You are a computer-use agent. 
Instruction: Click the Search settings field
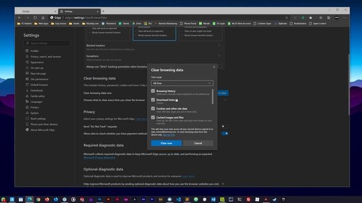coord(47,43)
